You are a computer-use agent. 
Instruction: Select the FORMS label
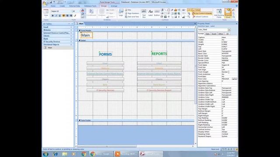pos(105,54)
